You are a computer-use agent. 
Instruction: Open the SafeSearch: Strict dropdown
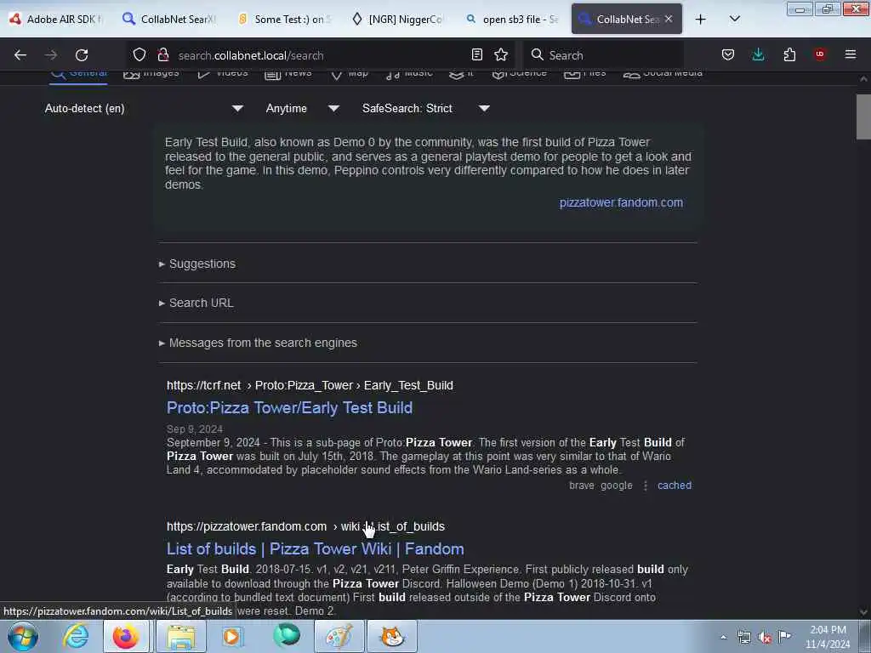425,108
